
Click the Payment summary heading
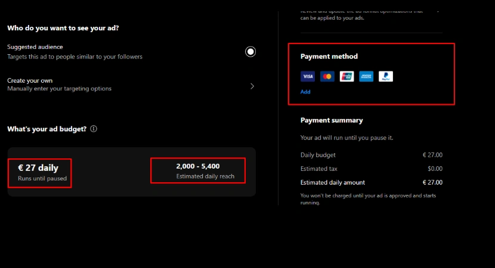coord(331,120)
